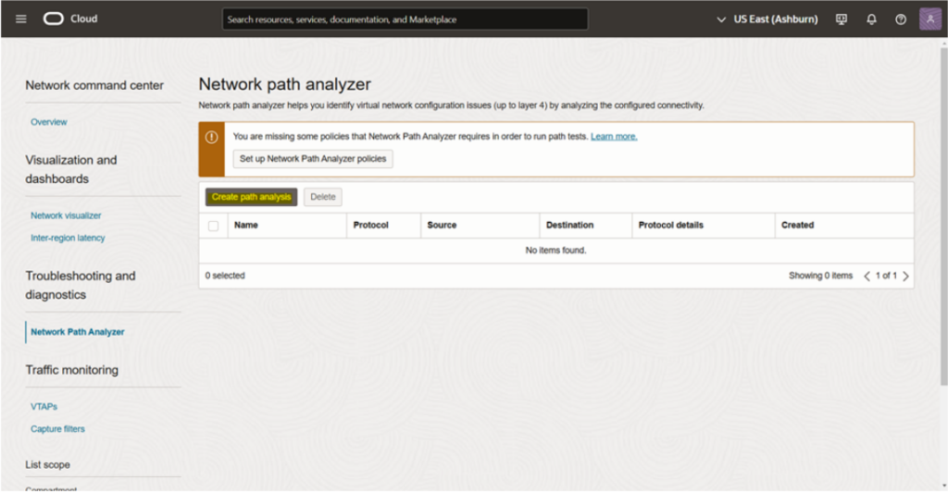This screenshot has height=492, width=948.
Task: Tick the select-all checkbox in table header
Action: pos(214,226)
